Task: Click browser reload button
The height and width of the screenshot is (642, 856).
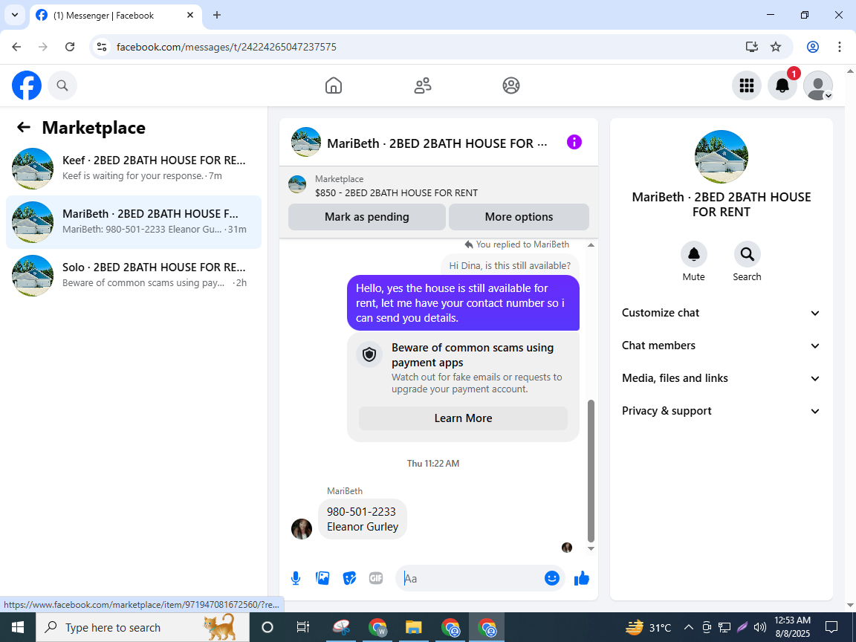Action: pyautogui.click(x=70, y=47)
